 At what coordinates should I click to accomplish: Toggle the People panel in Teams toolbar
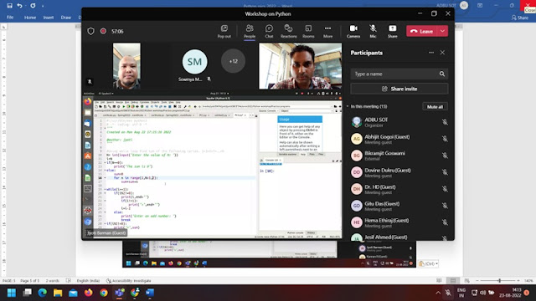coord(250,31)
